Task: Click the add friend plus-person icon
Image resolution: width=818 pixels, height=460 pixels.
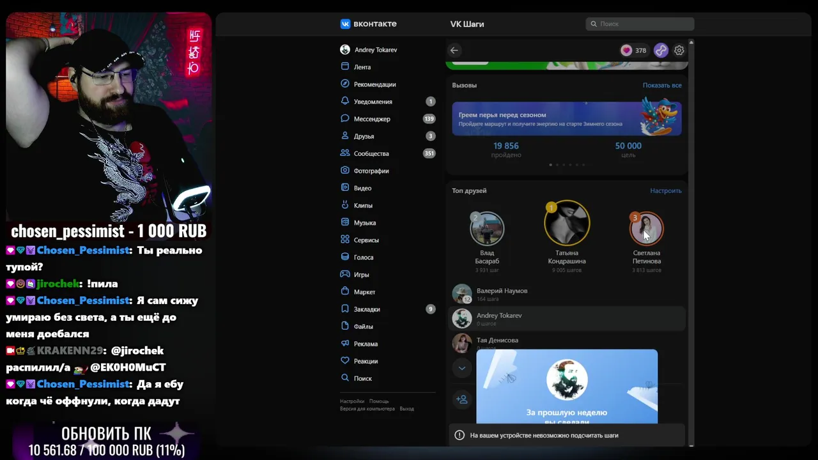Action: pos(461,399)
